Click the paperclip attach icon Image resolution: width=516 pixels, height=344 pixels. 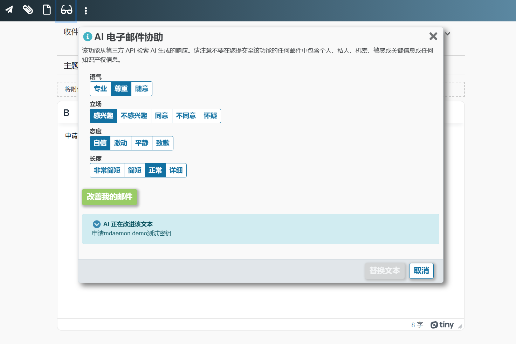pos(28,10)
